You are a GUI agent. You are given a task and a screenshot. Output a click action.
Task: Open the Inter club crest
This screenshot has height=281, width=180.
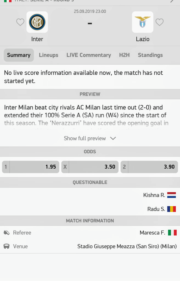click(x=37, y=22)
